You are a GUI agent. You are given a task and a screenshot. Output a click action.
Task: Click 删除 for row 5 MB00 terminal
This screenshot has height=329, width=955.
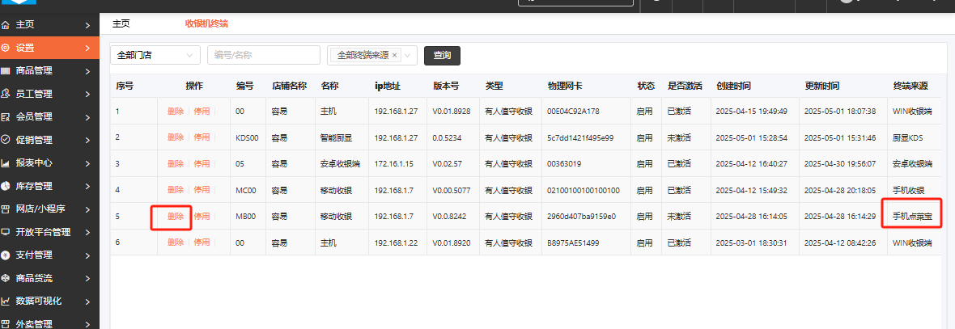coord(175,217)
